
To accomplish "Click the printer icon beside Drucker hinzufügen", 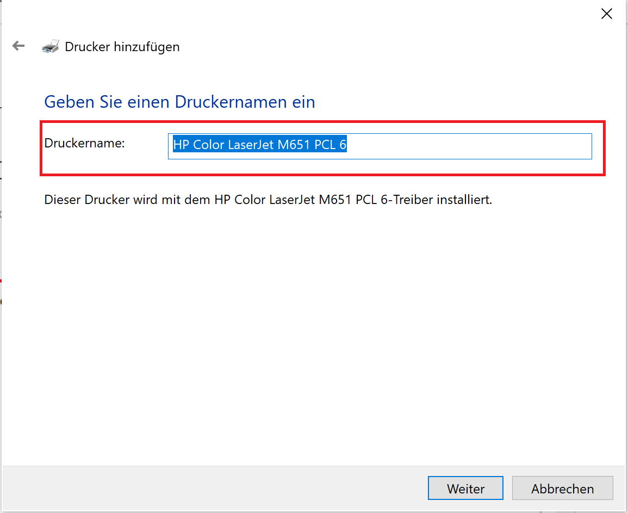I will click(51, 46).
